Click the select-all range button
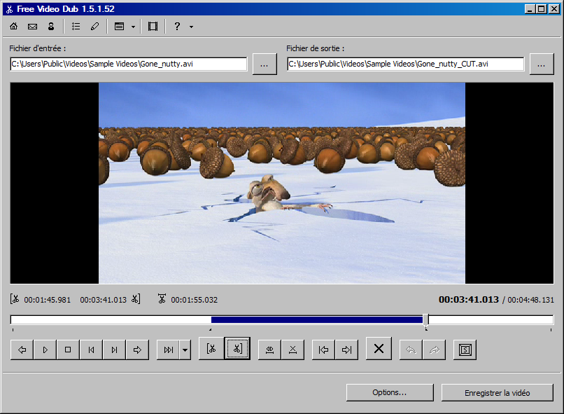This screenshot has height=414, width=564. pos(270,350)
